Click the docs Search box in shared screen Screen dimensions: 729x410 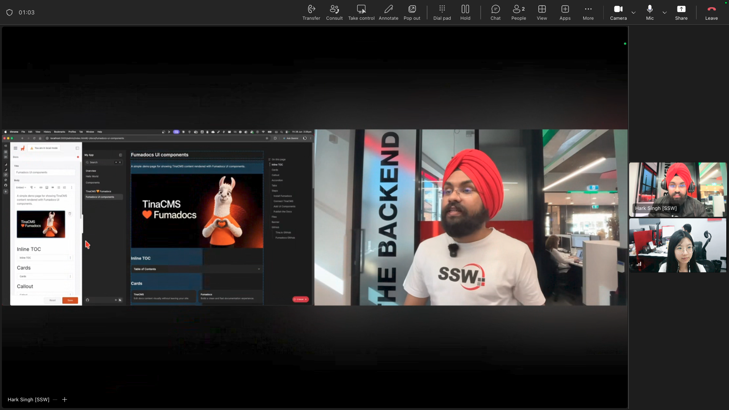tap(103, 162)
